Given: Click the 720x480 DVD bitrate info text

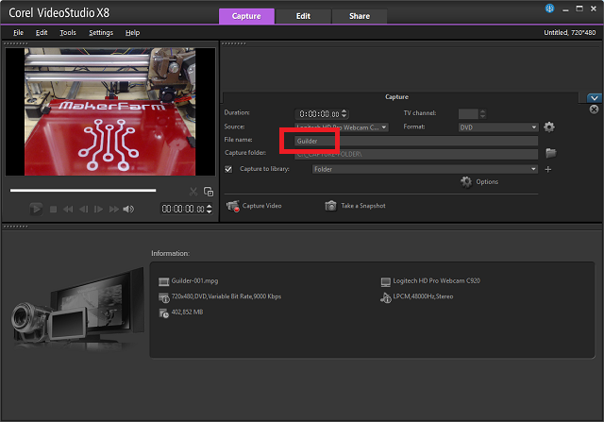Looking at the screenshot, I should click(226, 296).
